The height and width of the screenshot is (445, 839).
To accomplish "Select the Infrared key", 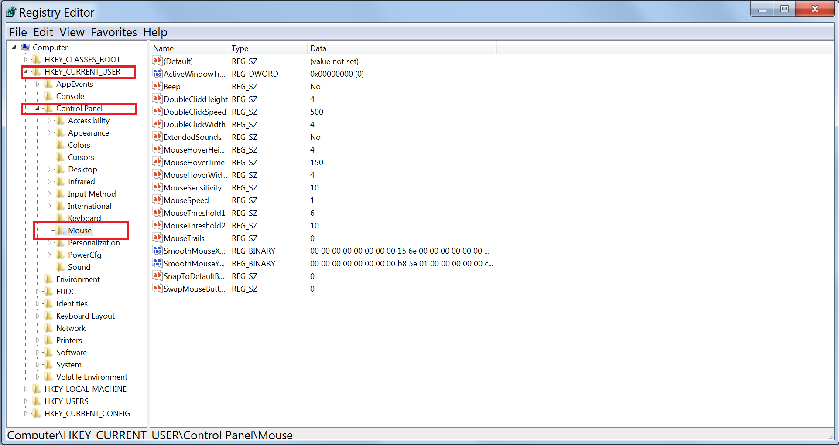I will [x=81, y=182].
